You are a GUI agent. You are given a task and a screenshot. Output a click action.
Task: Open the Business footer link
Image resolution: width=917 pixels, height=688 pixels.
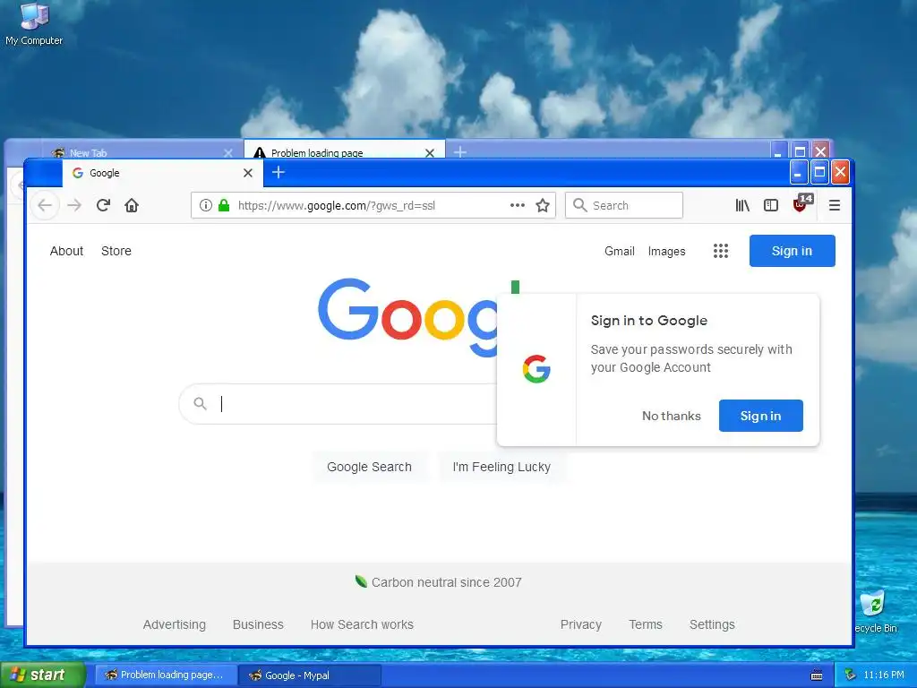tap(258, 624)
